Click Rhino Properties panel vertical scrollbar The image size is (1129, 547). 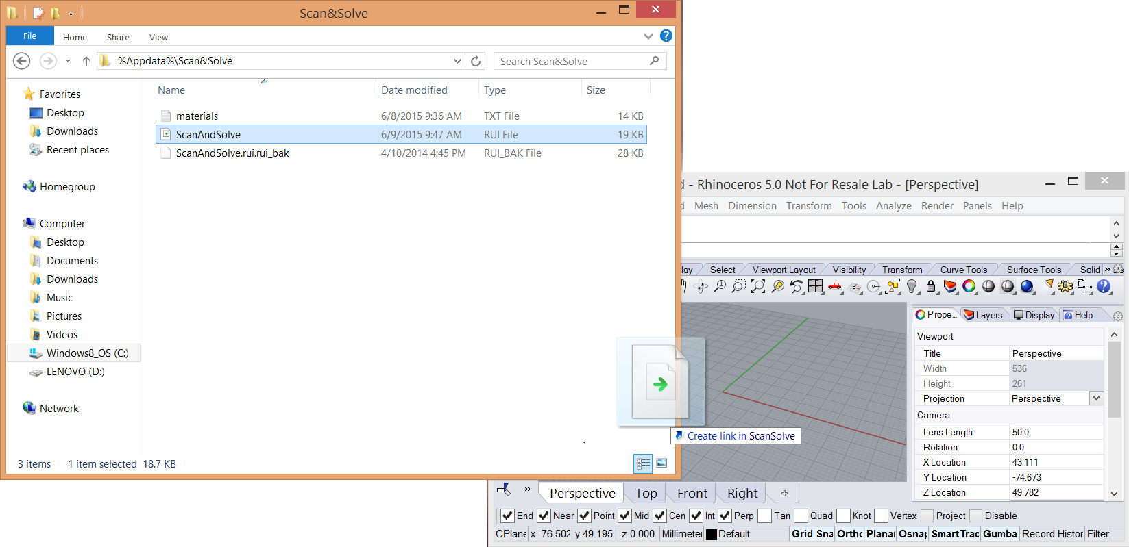[x=1115, y=414]
